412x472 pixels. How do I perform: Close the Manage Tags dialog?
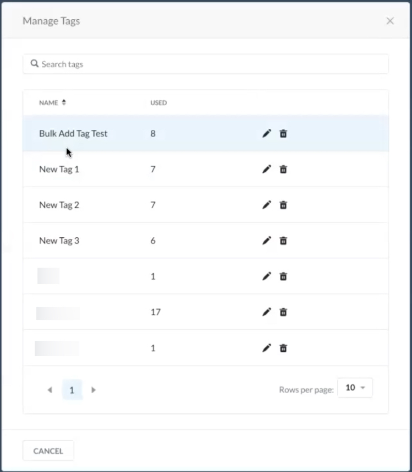[x=390, y=21]
